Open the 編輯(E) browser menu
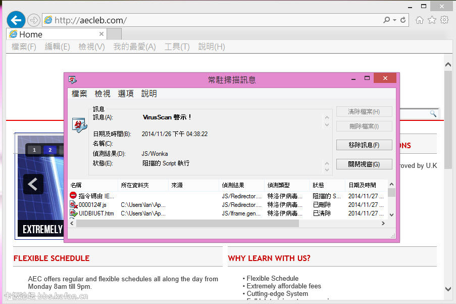The width and height of the screenshot is (456, 304). [x=57, y=47]
